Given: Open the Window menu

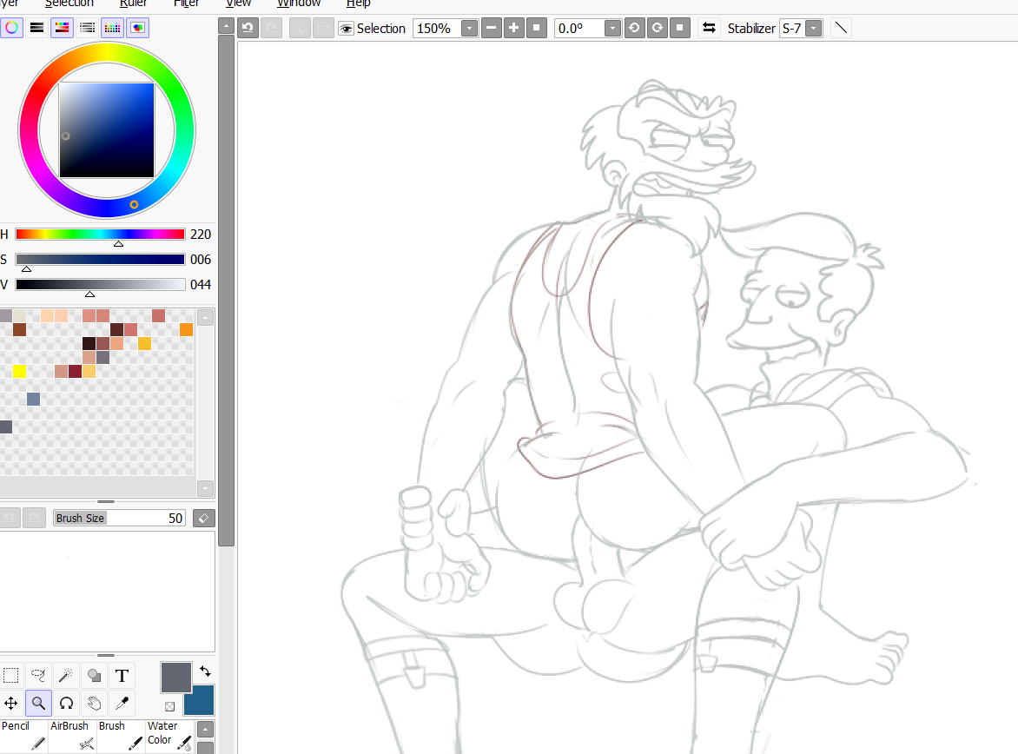Looking at the screenshot, I should point(299,3).
